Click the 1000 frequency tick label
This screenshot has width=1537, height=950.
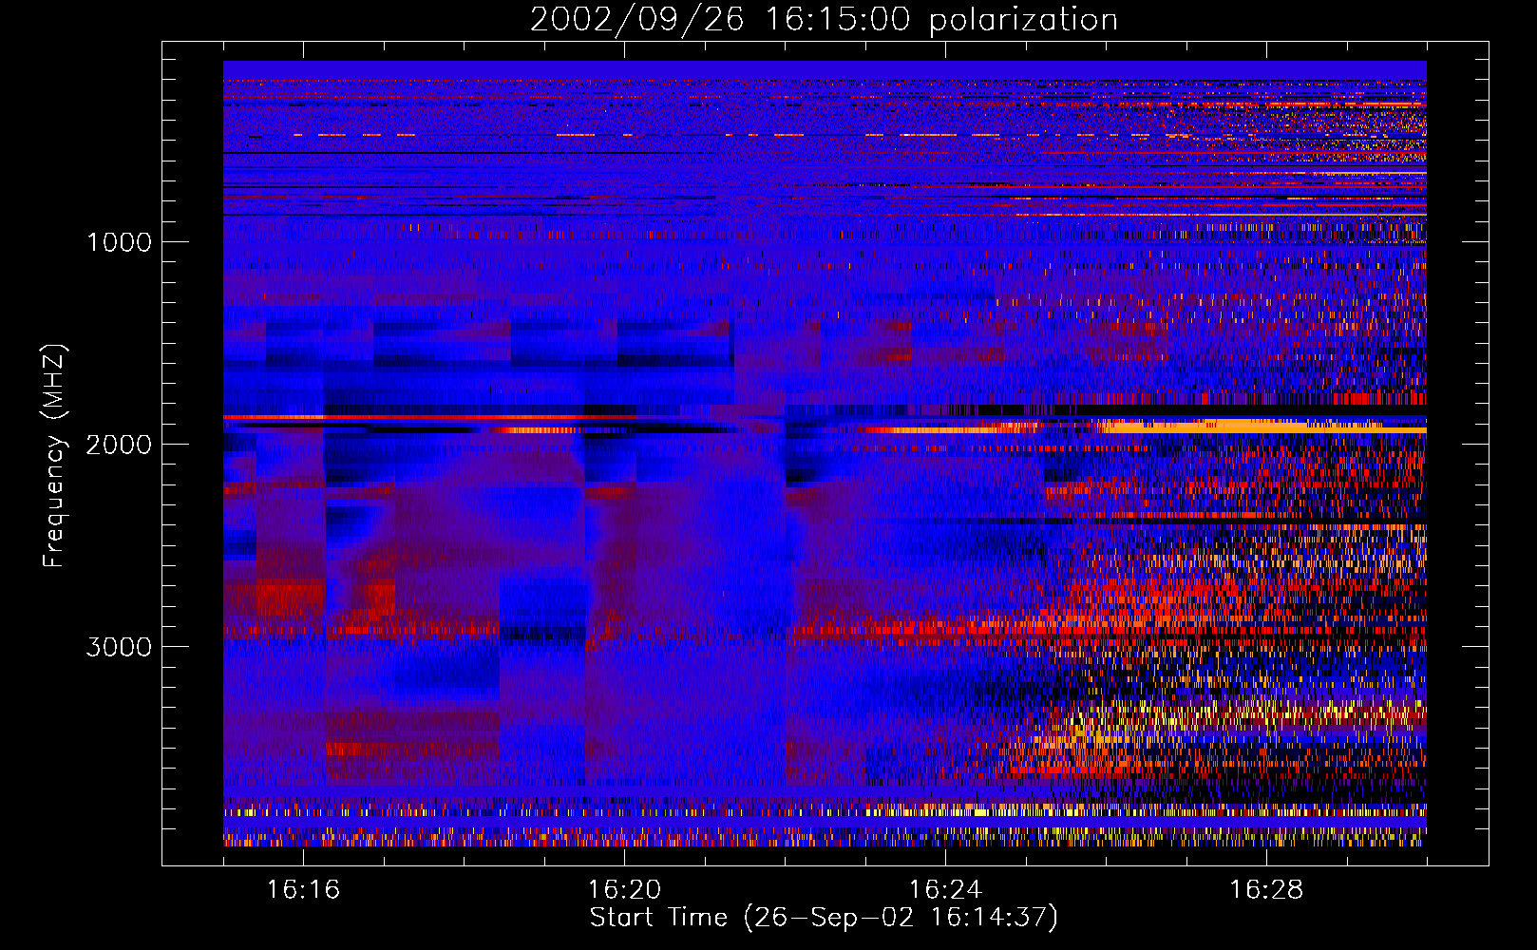(x=119, y=242)
